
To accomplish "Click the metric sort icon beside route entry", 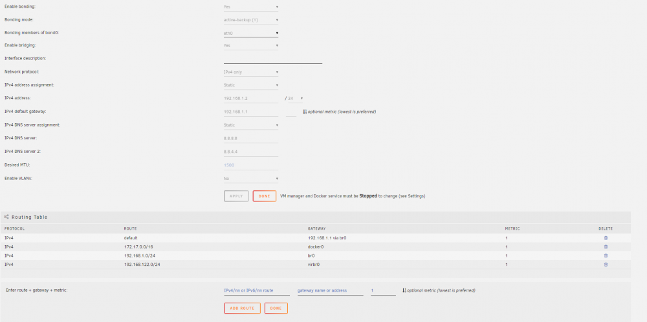I will [404, 290].
